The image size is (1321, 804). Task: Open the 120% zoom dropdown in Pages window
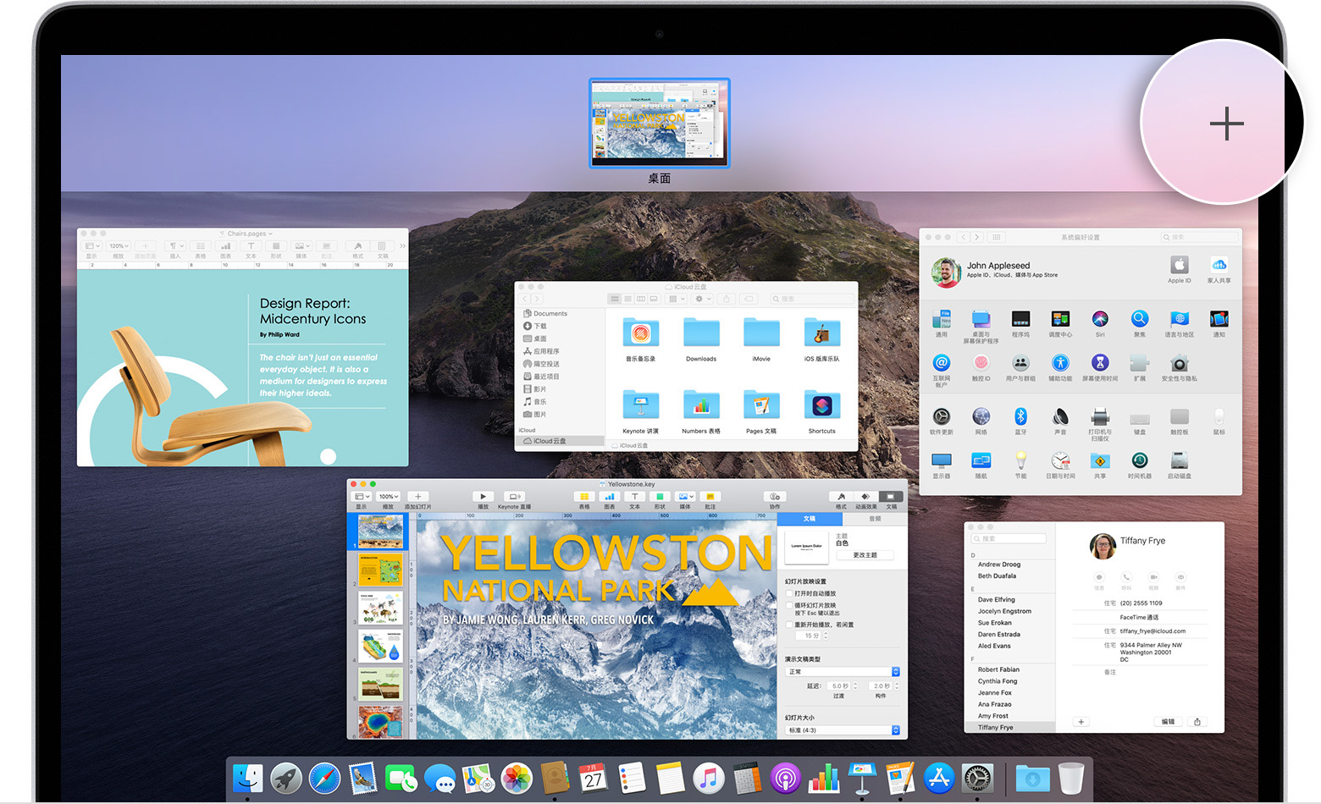tap(119, 246)
